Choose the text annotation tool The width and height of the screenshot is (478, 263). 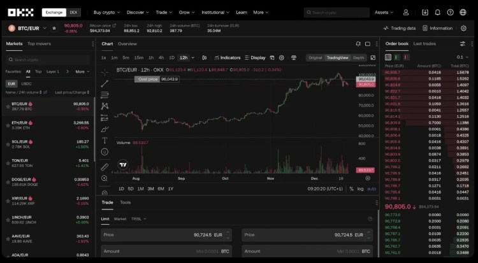(x=105, y=139)
